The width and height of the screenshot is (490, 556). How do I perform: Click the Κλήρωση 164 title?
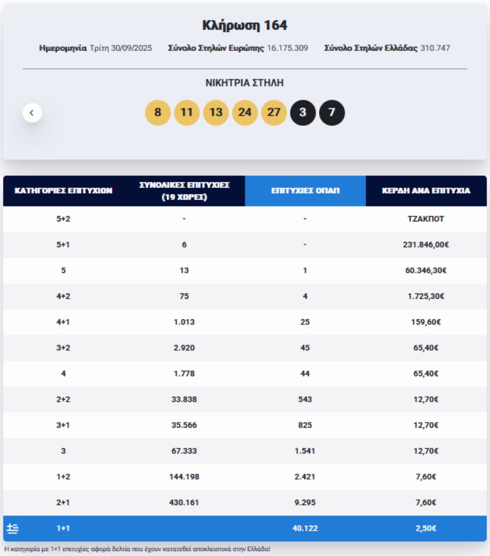tap(245, 25)
